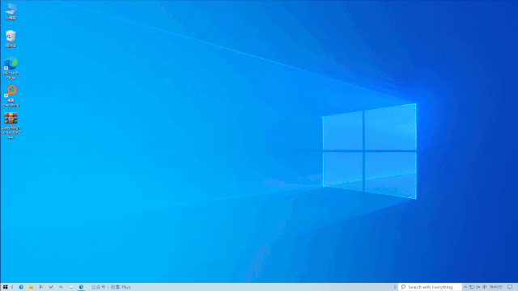
Task: Open the This PC desktop icon
Action: click(x=11, y=11)
